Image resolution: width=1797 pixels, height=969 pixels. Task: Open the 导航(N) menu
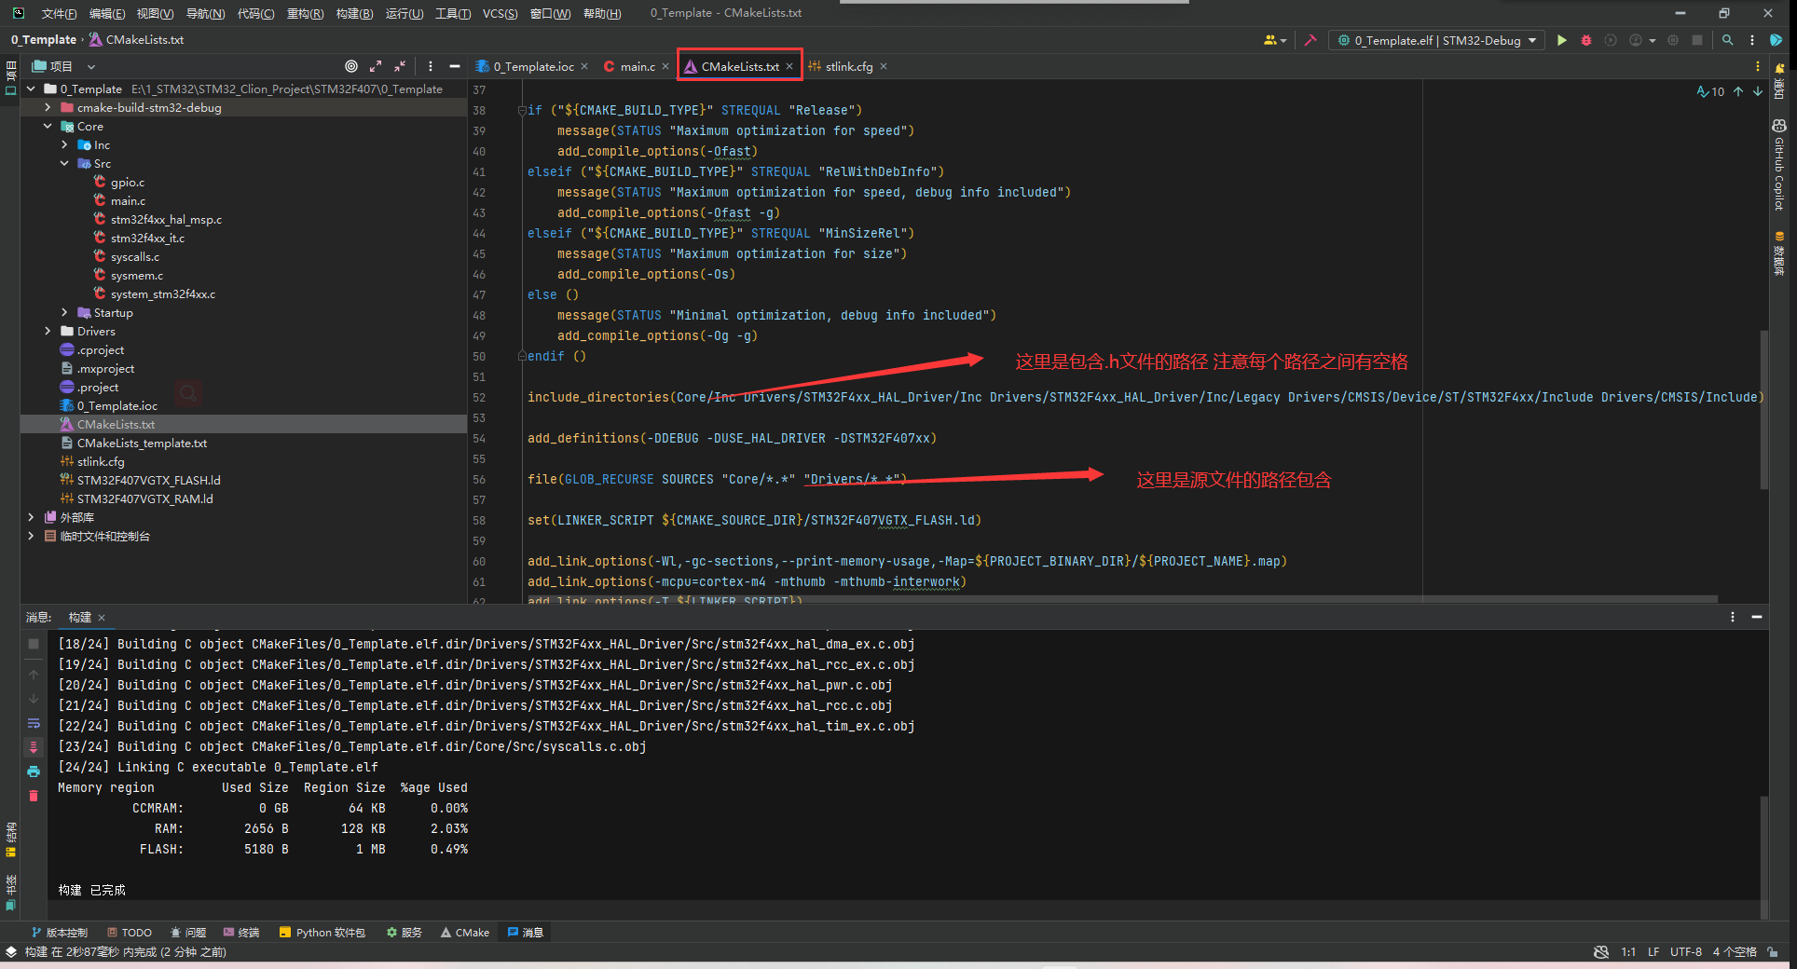coord(205,13)
